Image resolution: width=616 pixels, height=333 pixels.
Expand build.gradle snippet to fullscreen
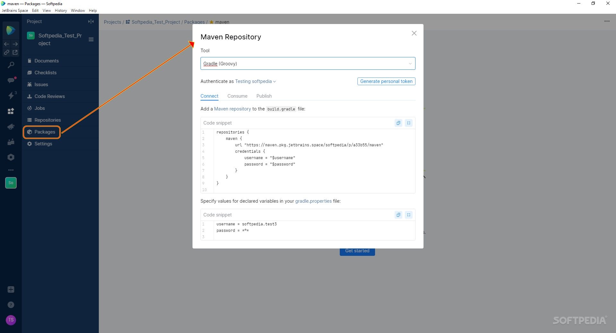point(409,123)
